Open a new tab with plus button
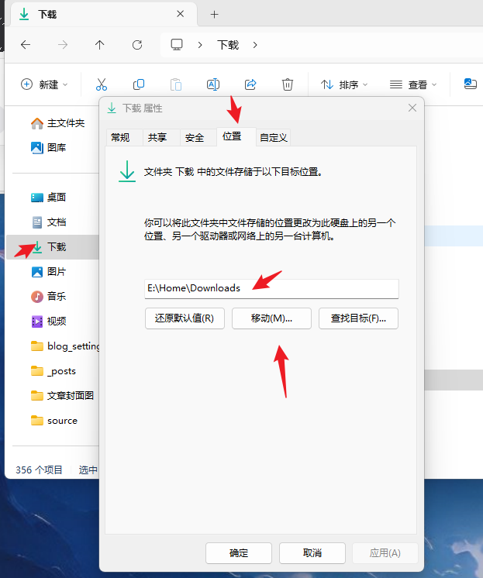 (x=215, y=14)
